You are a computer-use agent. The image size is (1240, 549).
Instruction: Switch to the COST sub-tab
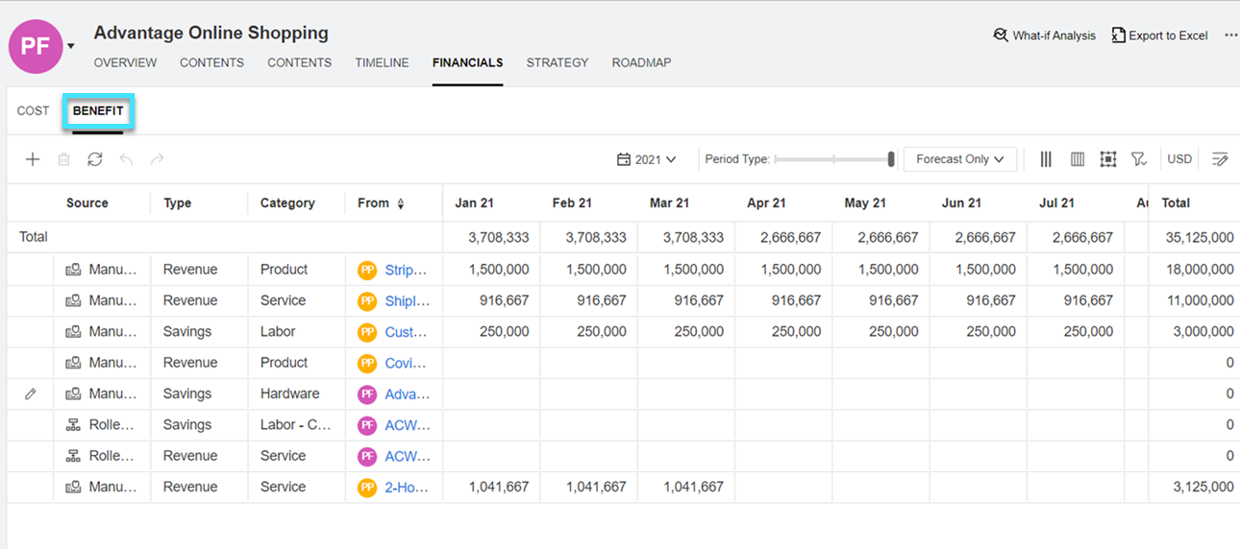(33, 111)
